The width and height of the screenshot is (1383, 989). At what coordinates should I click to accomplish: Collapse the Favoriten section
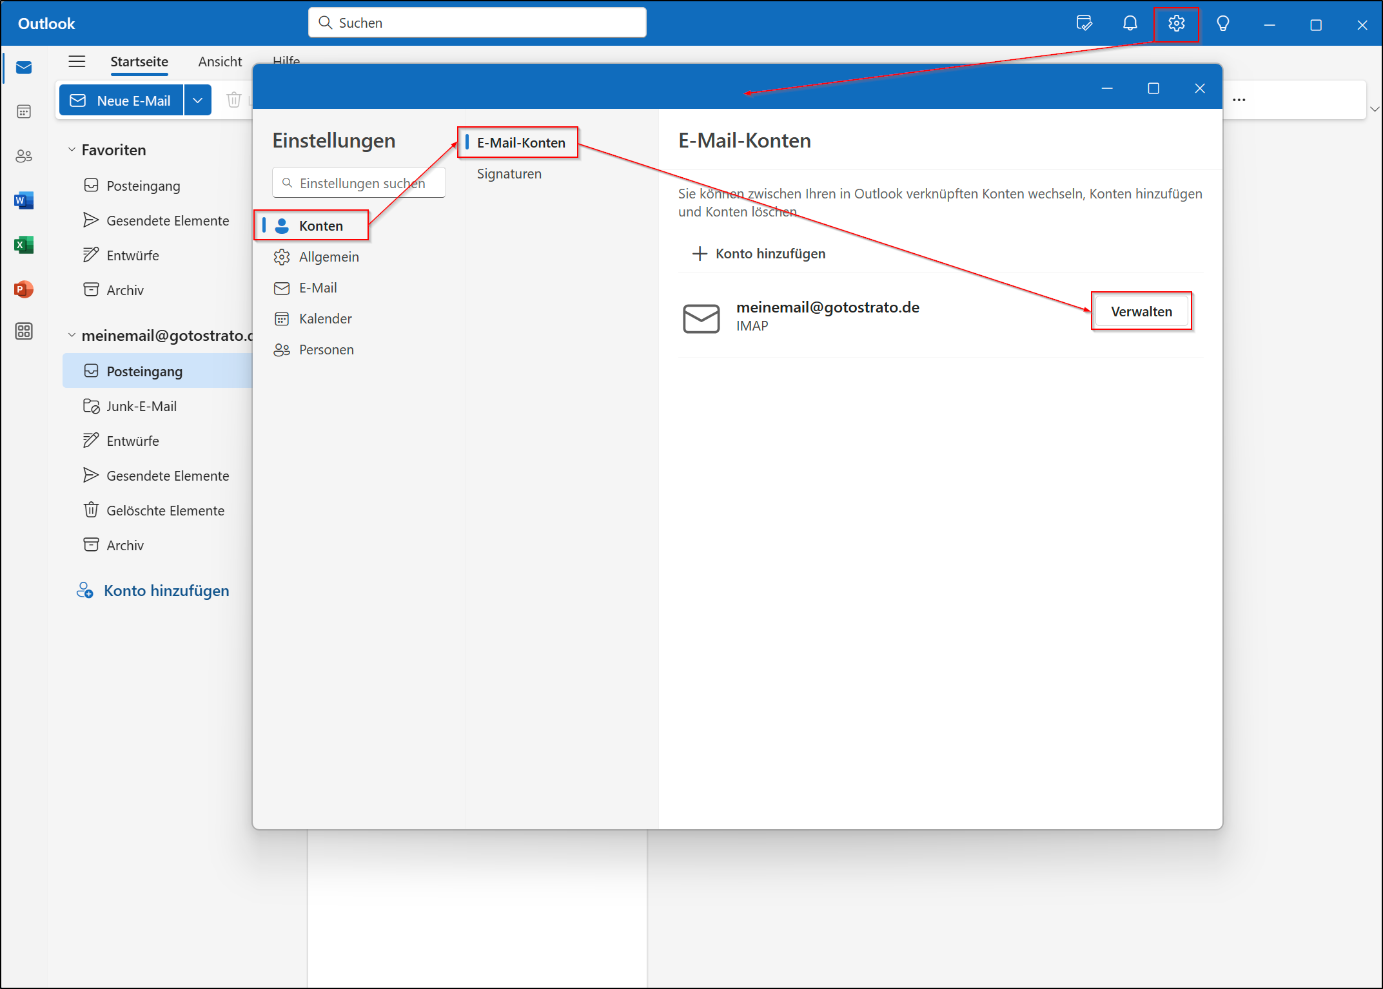click(72, 149)
